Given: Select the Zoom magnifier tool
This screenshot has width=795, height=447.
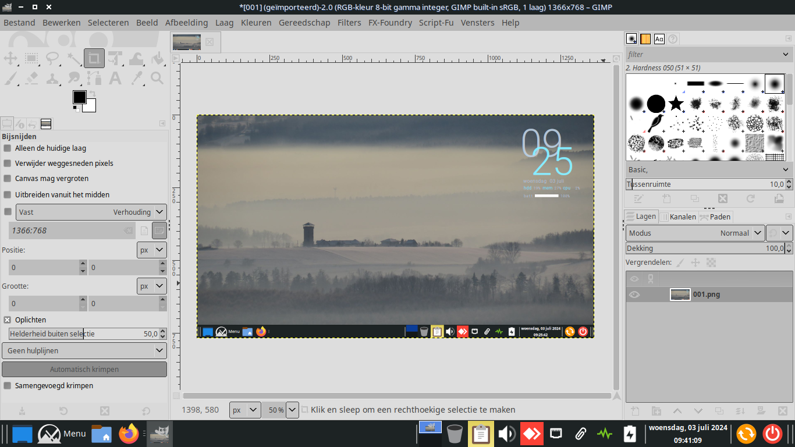Looking at the screenshot, I should tap(157, 78).
